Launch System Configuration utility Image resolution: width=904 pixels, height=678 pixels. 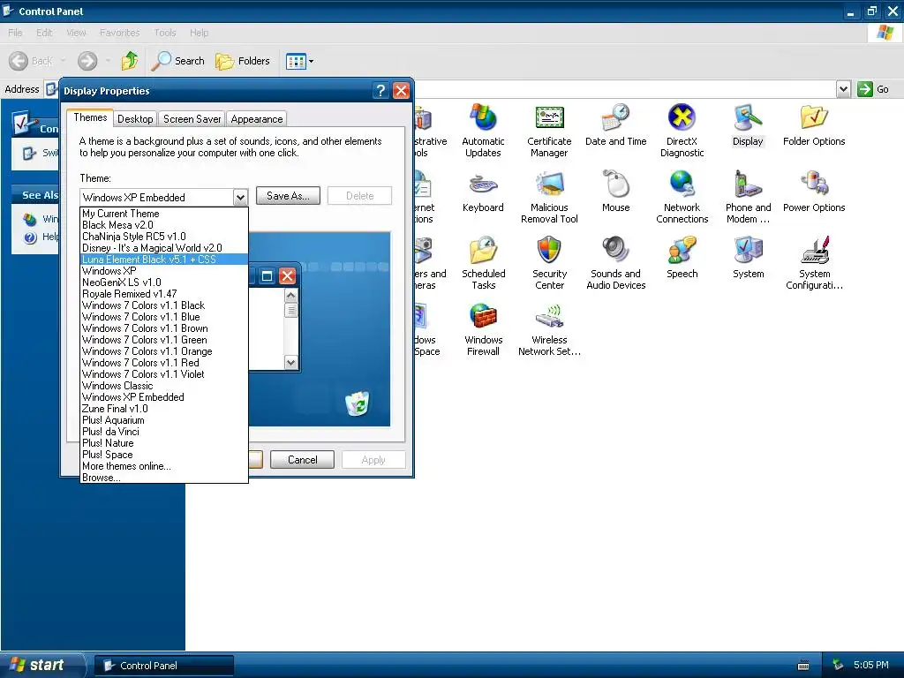814,263
